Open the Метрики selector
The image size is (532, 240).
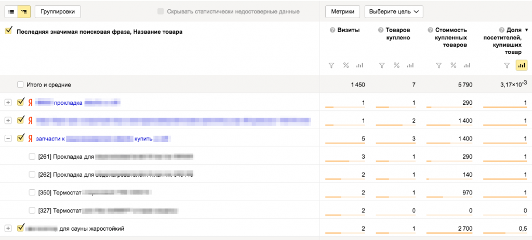point(342,11)
